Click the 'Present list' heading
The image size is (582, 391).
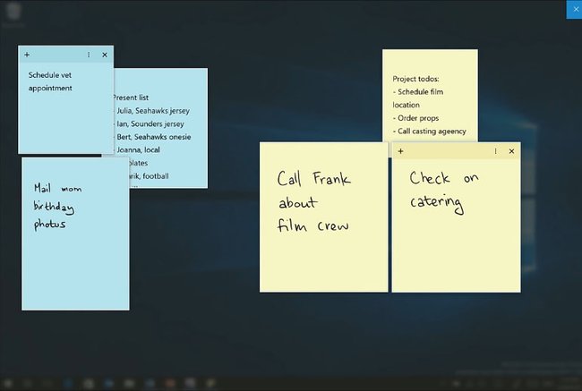pos(131,98)
